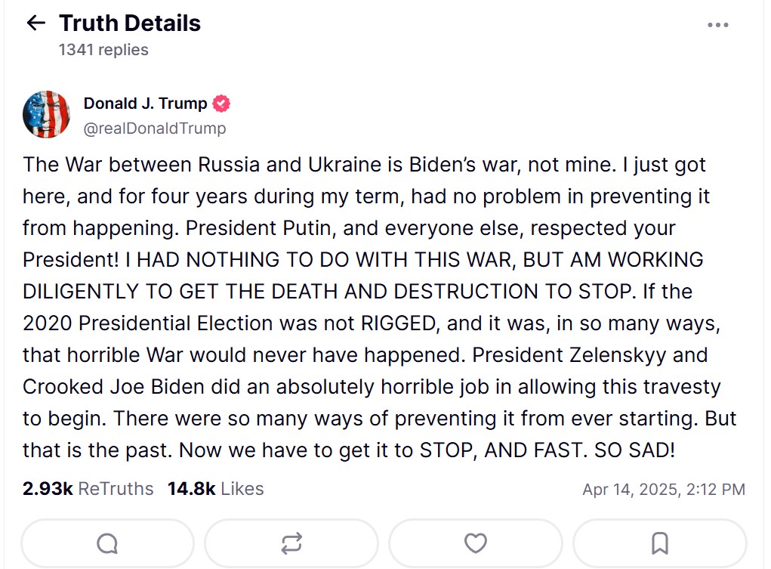The width and height of the screenshot is (771, 569).
Task: Click the first line of post text
Action: coord(364,164)
